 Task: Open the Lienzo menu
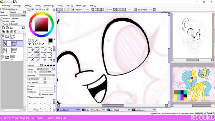point(28,6)
